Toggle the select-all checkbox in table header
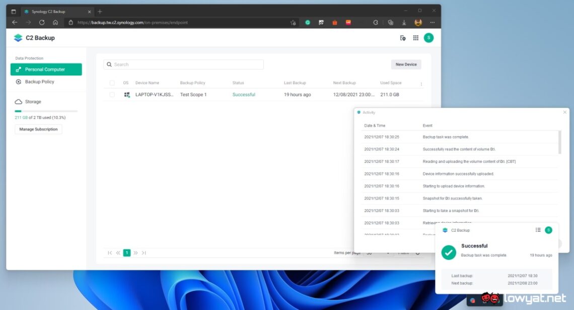This screenshot has width=574, height=310. 112,82
